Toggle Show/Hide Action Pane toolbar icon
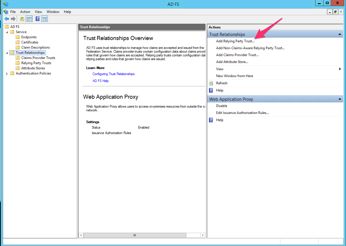 [x=44, y=19]
